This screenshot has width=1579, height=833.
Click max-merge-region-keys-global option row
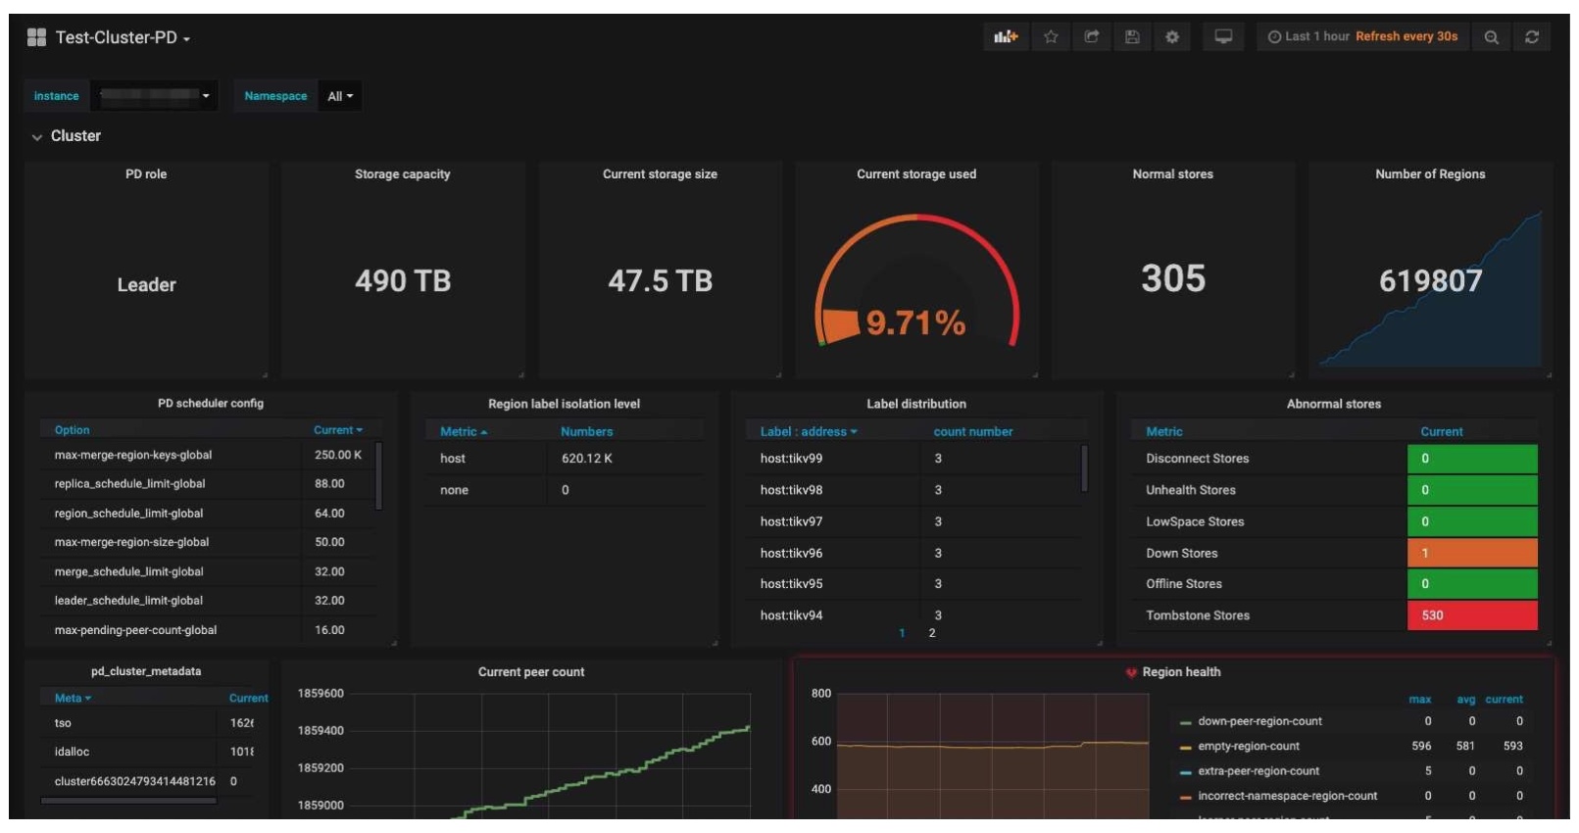point(208,455)
